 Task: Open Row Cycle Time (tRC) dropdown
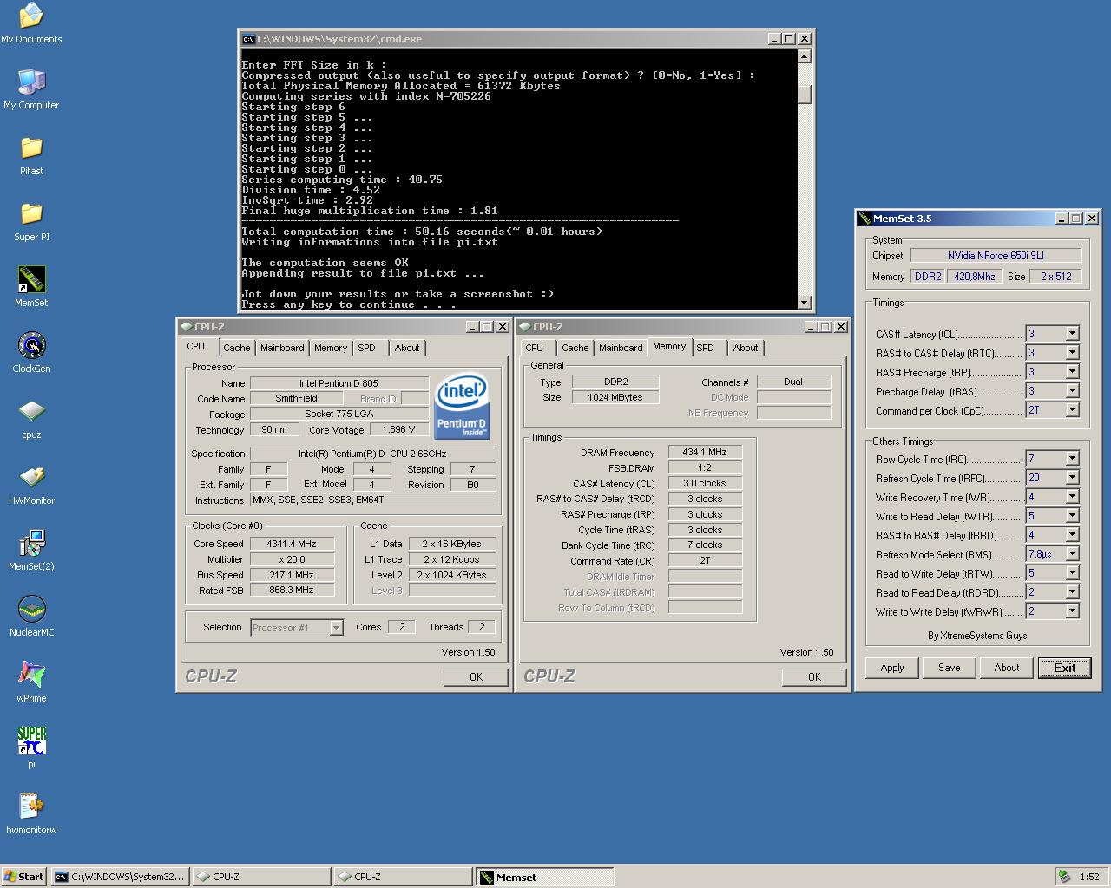coord(1072,459)
